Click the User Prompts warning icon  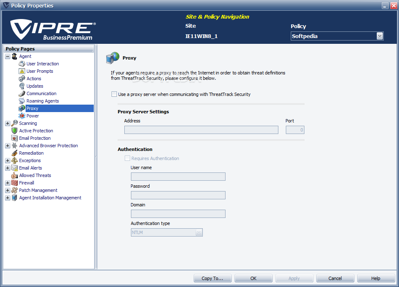[22, 71]
